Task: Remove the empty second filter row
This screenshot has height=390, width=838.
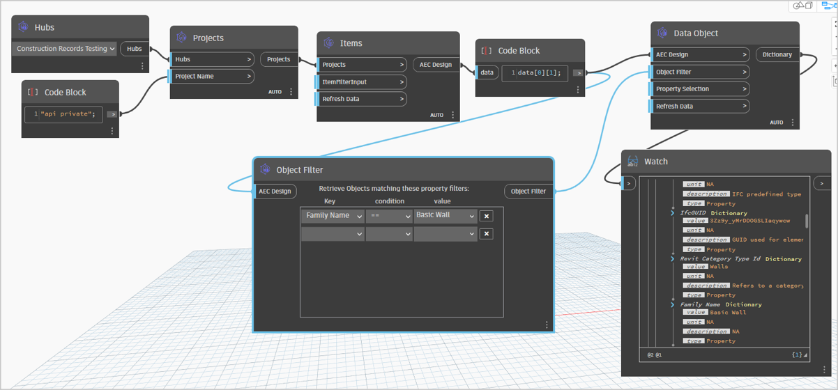Action: point(487,234)
